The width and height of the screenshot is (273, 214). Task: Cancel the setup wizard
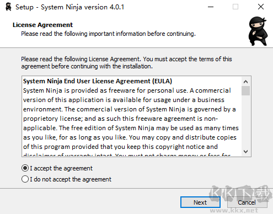click(x=247, y=202)
